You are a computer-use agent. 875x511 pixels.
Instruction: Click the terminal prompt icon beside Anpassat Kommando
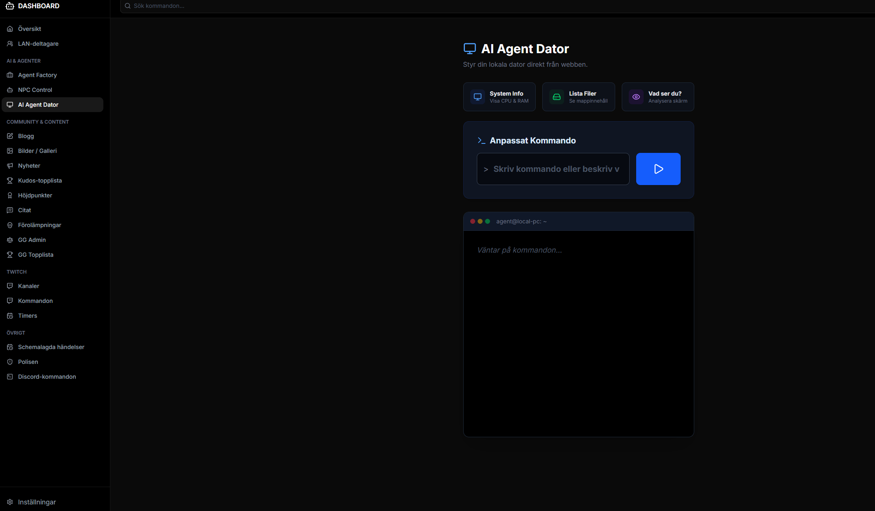[x=481, y=141]
